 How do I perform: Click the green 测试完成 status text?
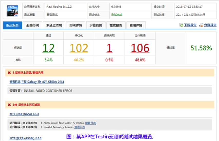[117, 15]
